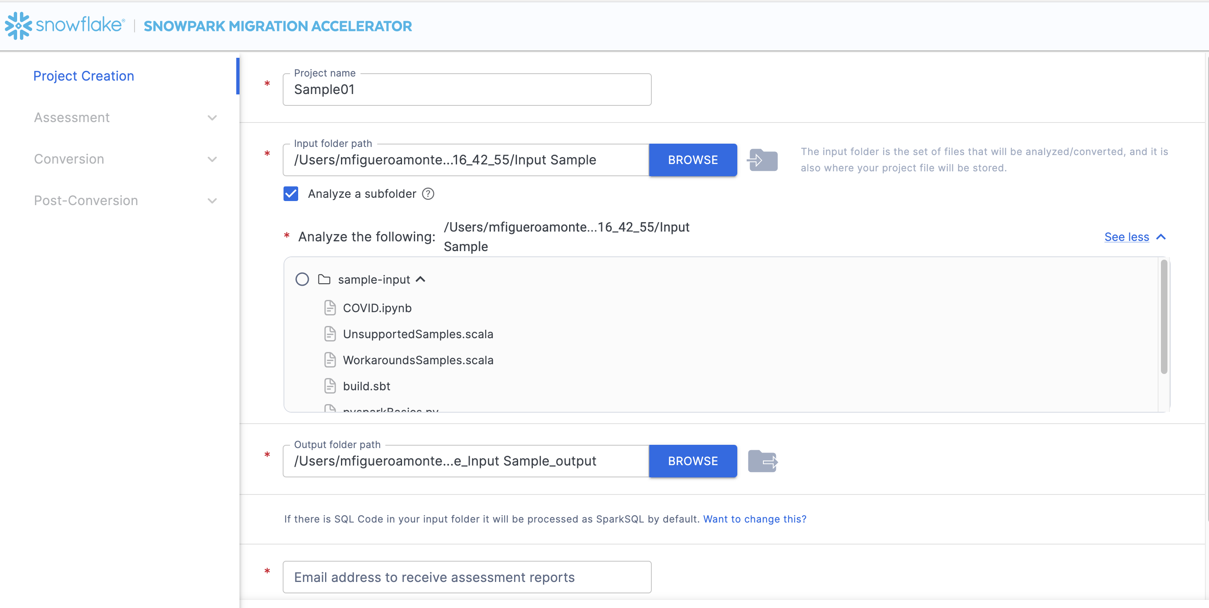Viewport: 1209px width, 608px height.
Task: Click the sample-input folder icon
Action: coord(324,280)
